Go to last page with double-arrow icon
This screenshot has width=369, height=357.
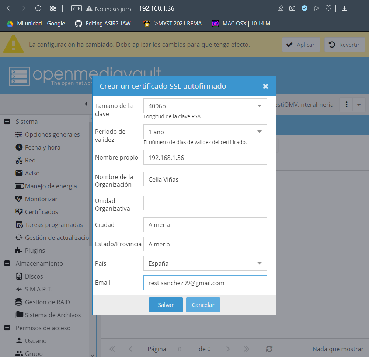coord(246,349)
